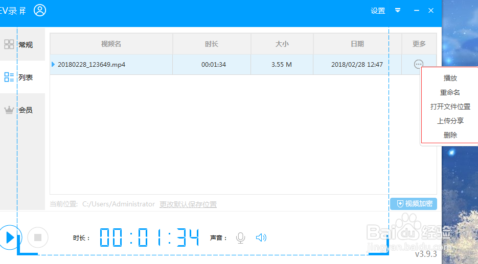Viewport: 478px width, 264px height.
Task: Select the 20180228_123649.mp4 video row
Action: (243, 64)
